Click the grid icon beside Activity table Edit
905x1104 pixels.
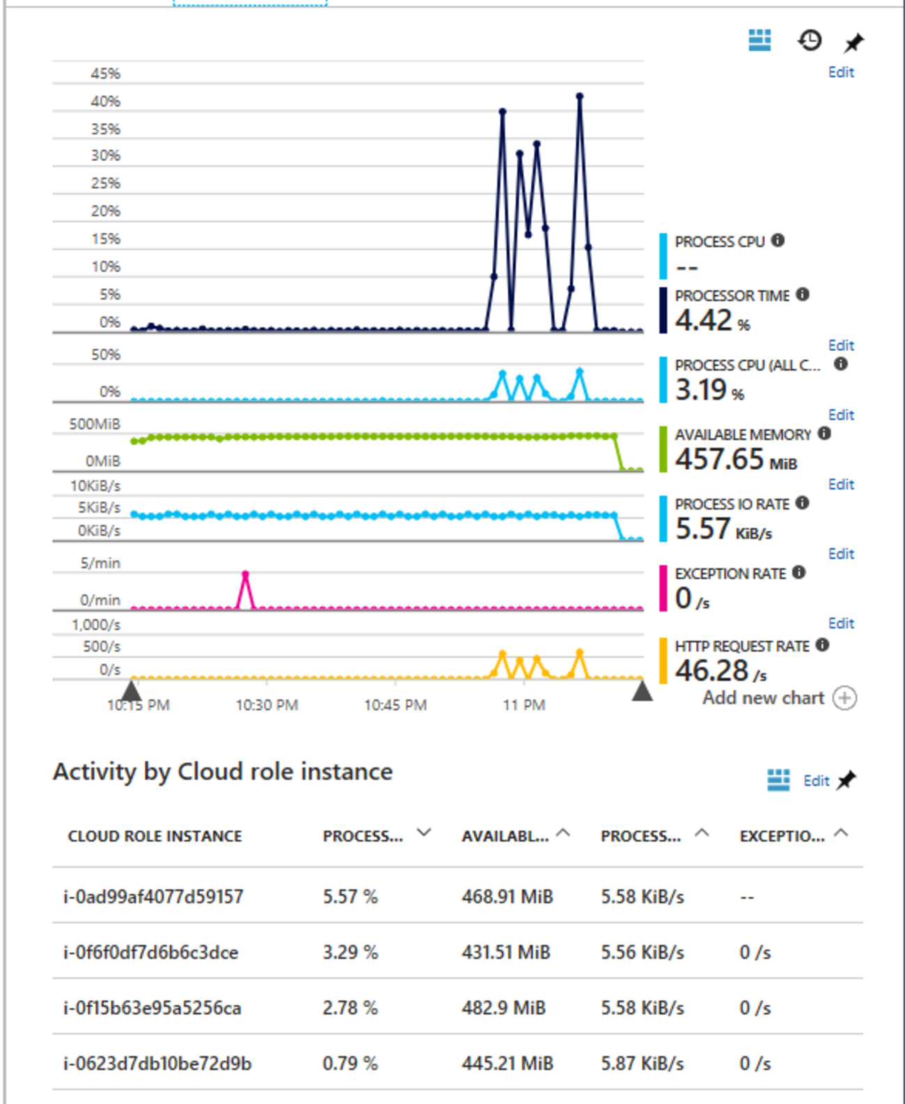(778, 780)
